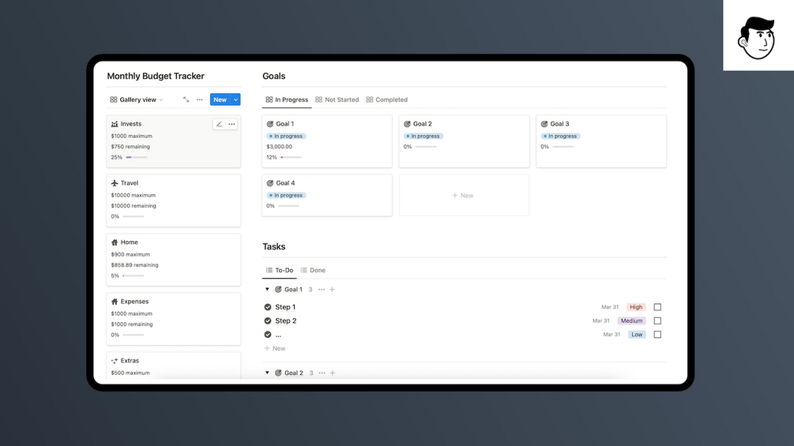Click the airplane icon on Travel card

(x=115, y=183)
